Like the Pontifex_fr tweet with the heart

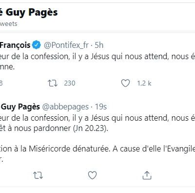pos(125,83)
